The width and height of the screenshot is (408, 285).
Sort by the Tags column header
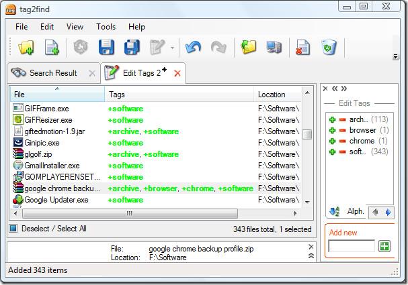[179, 95]
